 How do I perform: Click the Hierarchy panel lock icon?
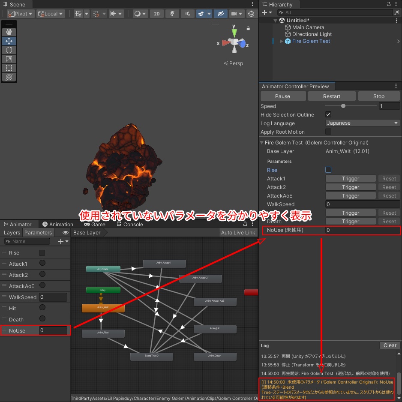(x=389, y=4)
